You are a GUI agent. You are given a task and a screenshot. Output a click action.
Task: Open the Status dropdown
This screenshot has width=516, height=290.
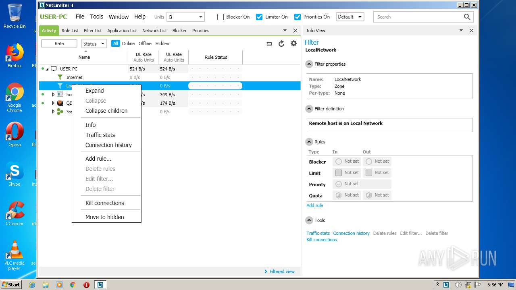[94, 43]
